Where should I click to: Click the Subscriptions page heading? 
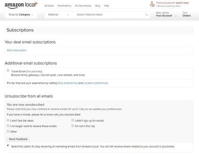(20, 30)
